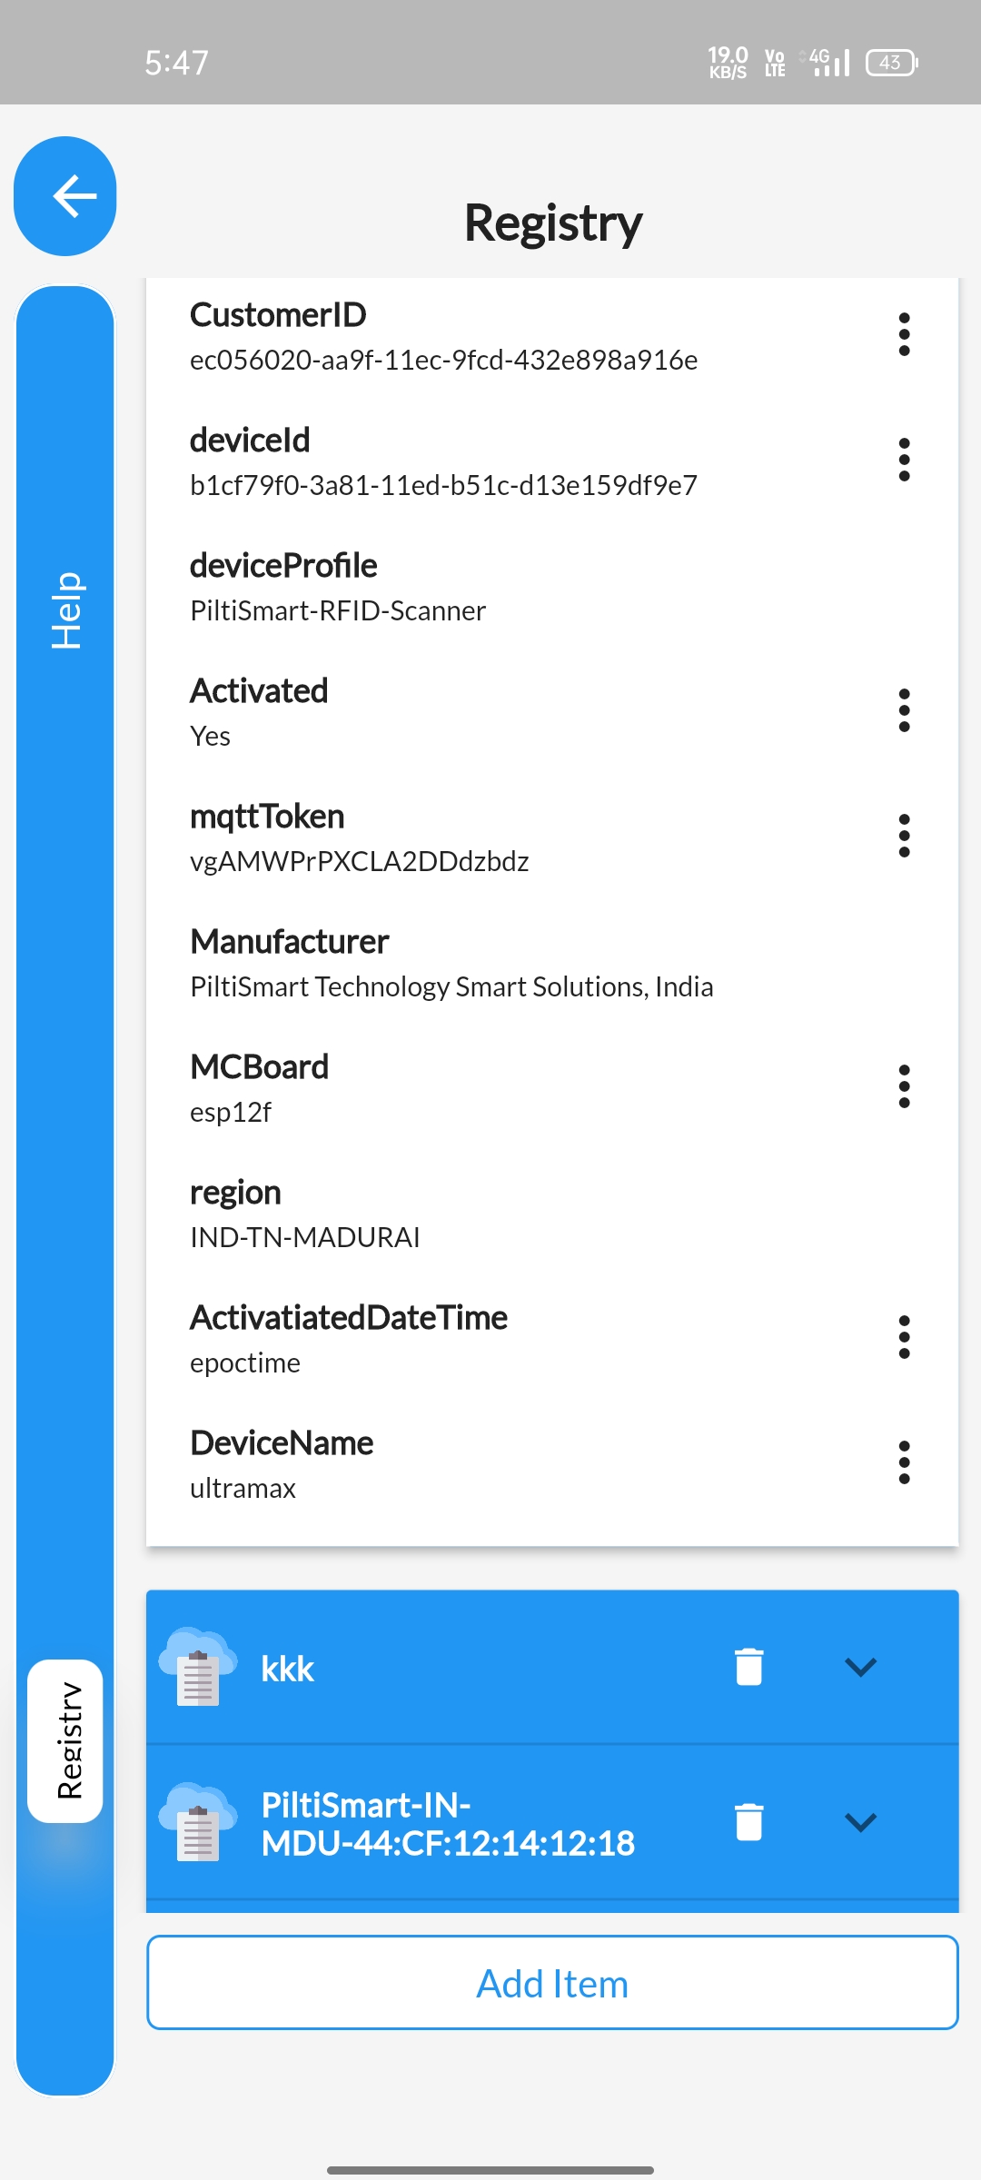Tap the battery indicator in status bar
The width and height of the screenshot is (981, 2180).
[892, 63]
